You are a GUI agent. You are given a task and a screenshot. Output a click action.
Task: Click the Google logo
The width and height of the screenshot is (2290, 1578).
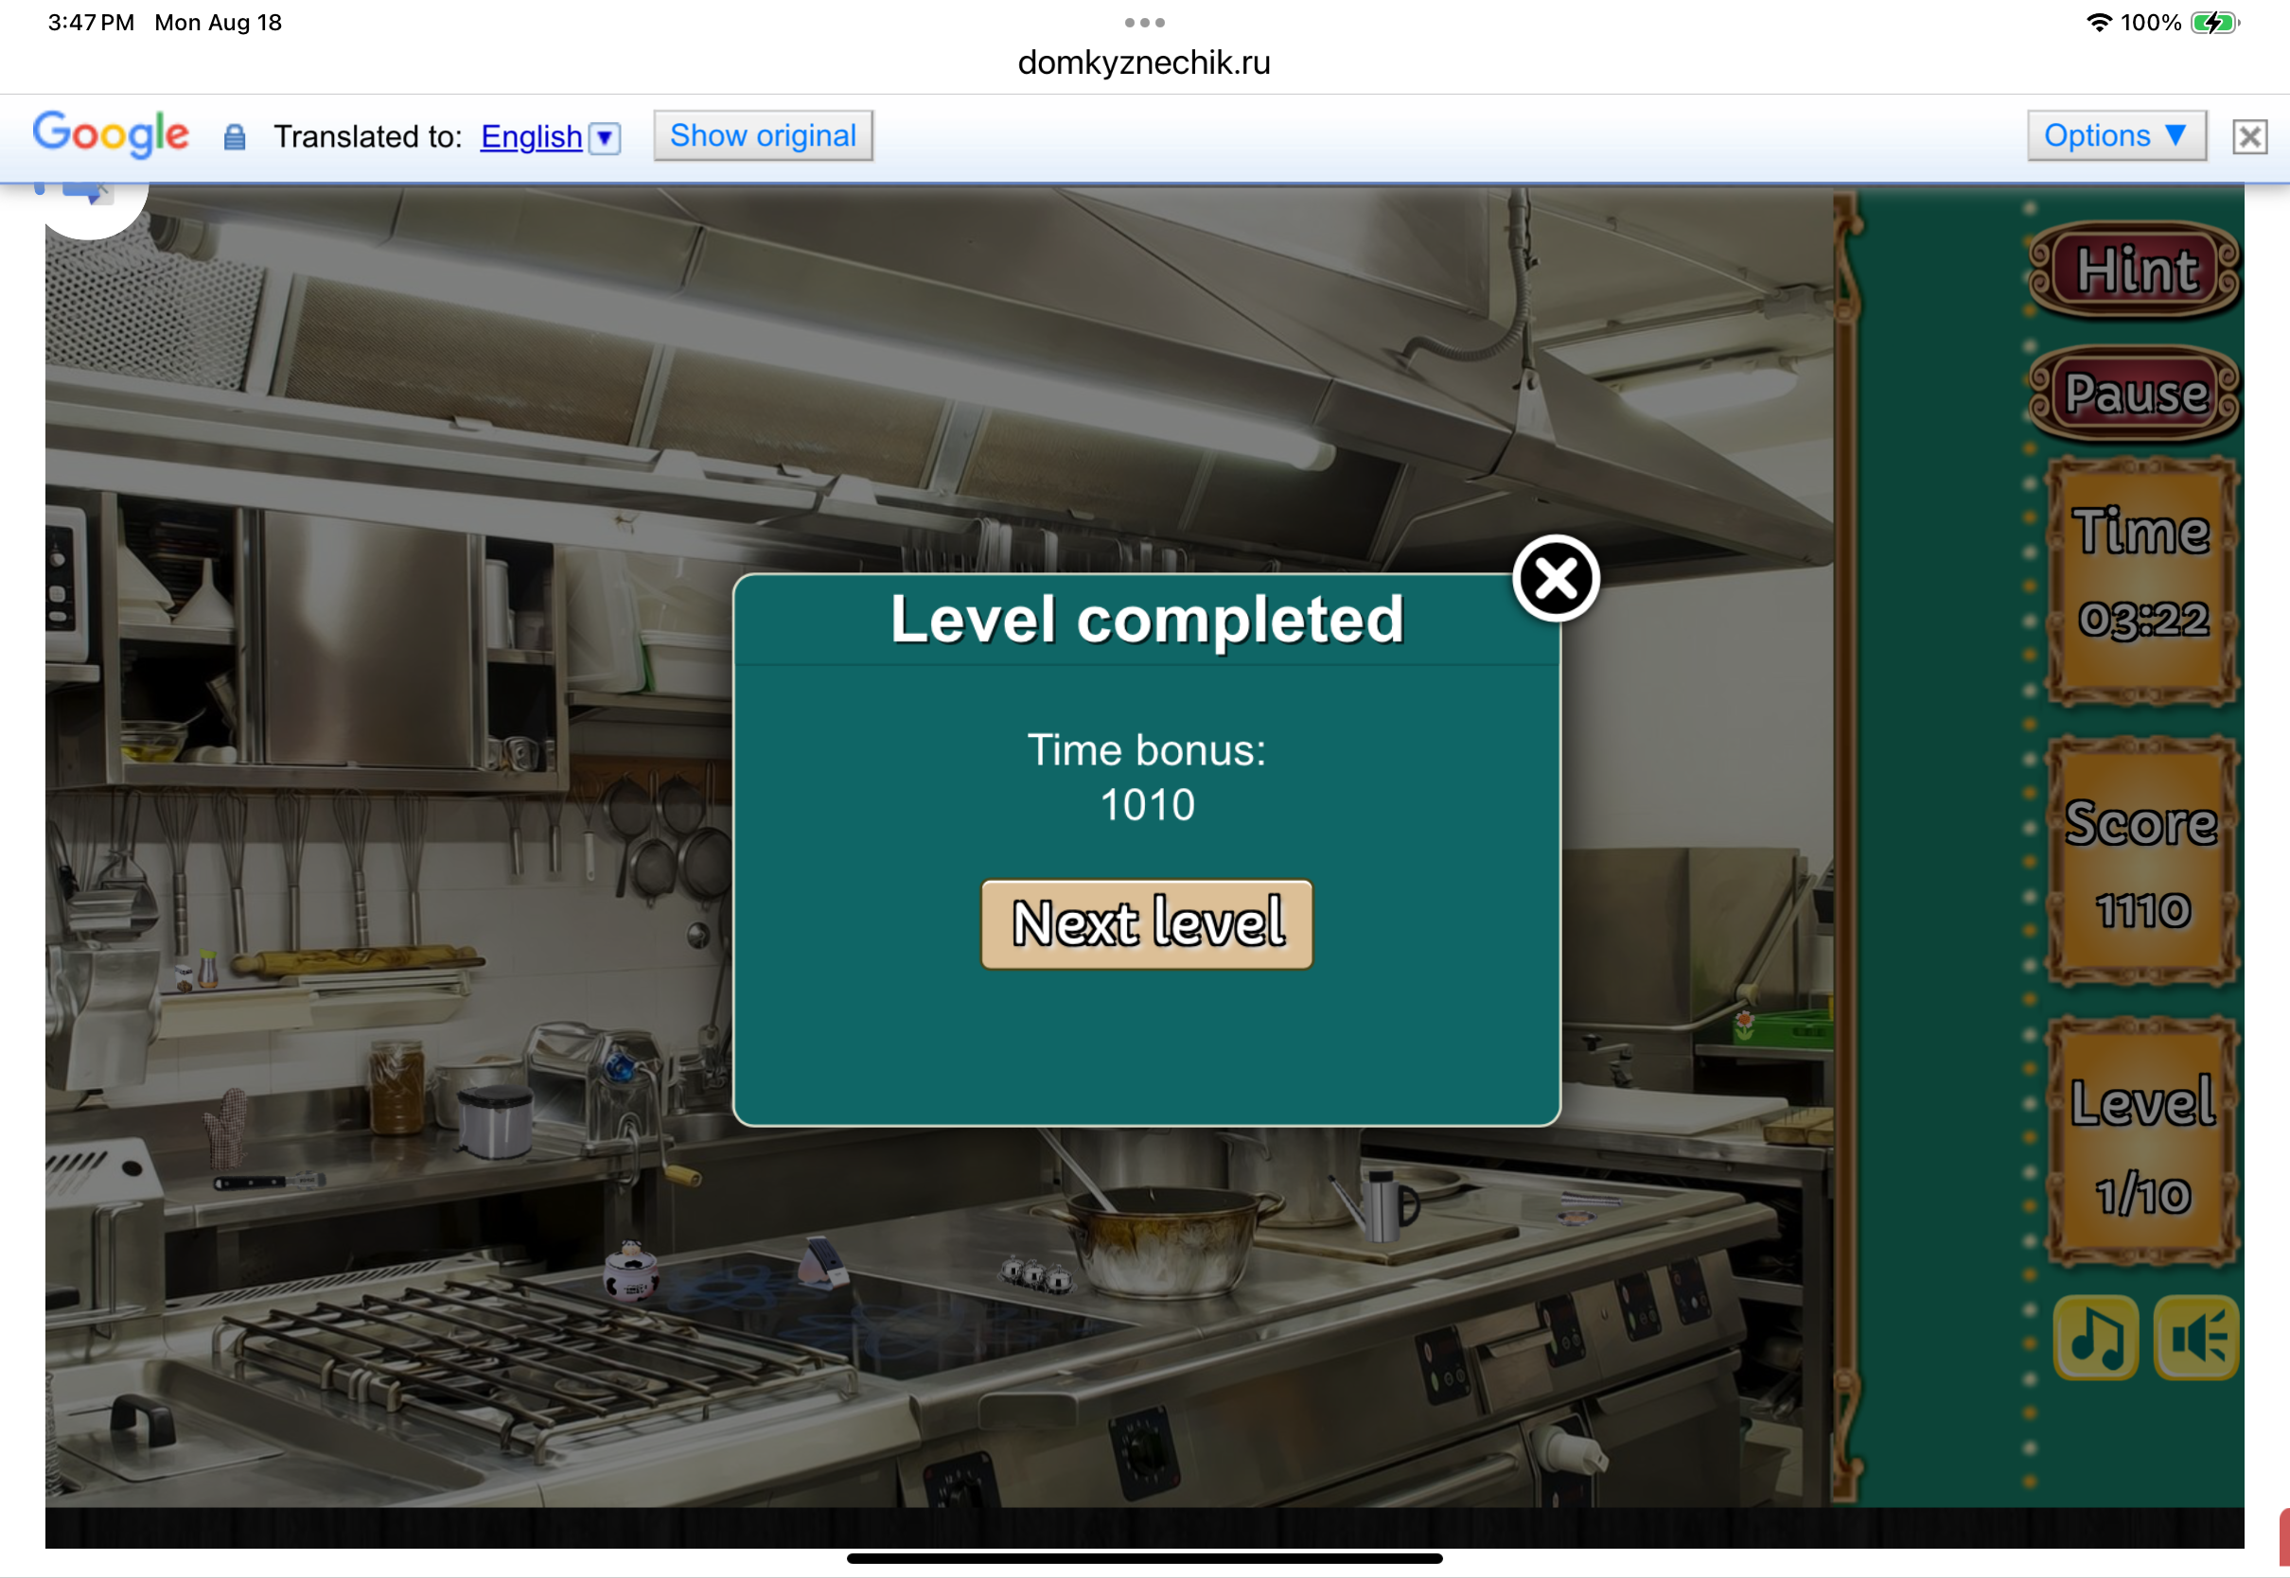(111, 133)
